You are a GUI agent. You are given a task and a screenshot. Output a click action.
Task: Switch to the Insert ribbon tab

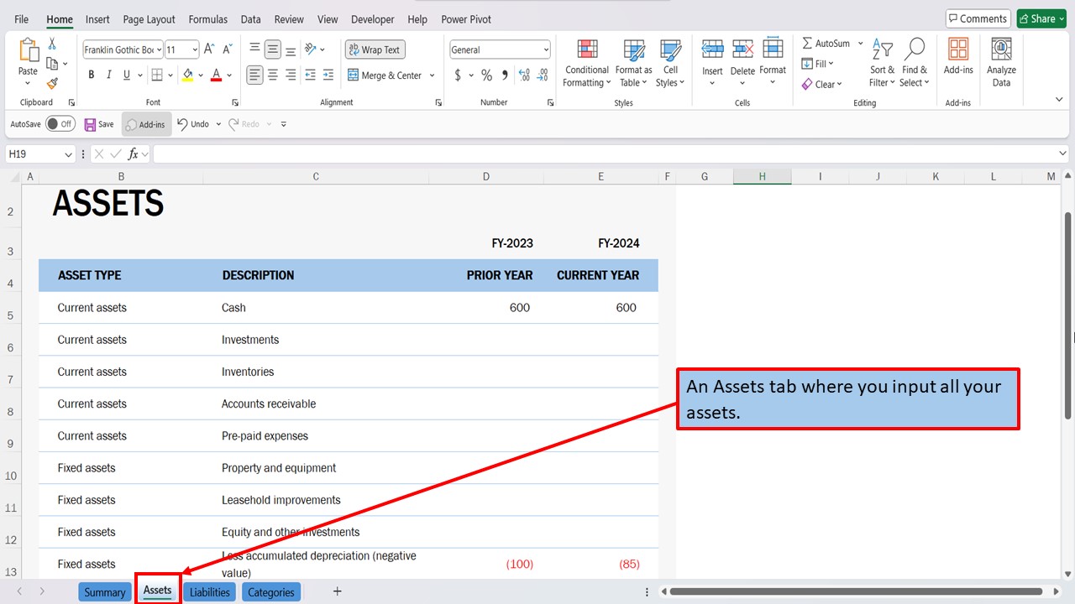tap(97, 19)
